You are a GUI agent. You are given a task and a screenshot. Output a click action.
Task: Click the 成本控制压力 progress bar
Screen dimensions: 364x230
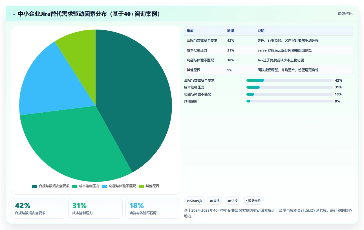click(x=289, y=87)
